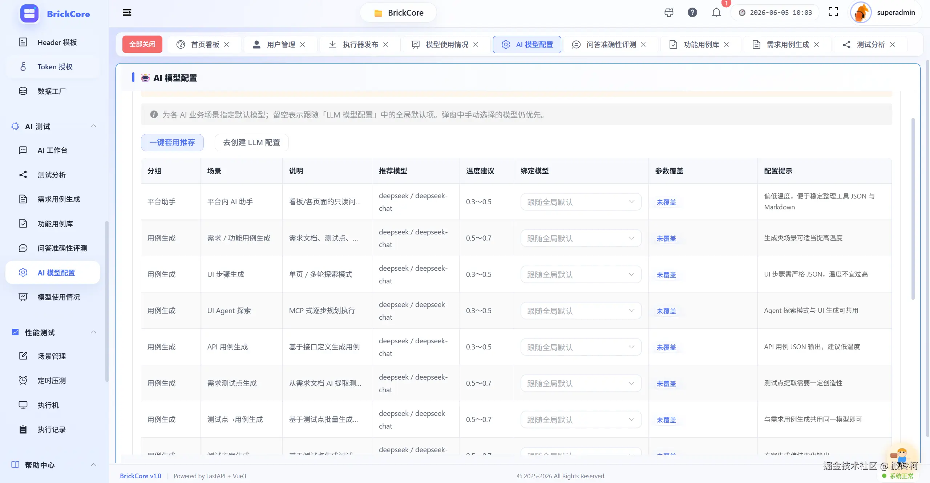
Task: Close the 用户管理 tab
Action: pyautogui.click(x=303, y=44)
